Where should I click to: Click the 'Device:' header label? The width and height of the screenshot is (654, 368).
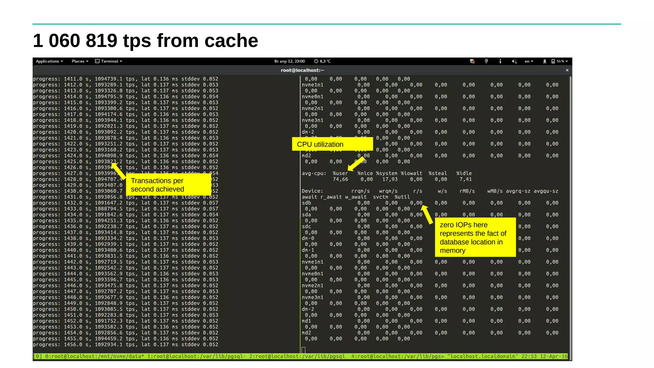pyautogui.click(x=312, y=191)
